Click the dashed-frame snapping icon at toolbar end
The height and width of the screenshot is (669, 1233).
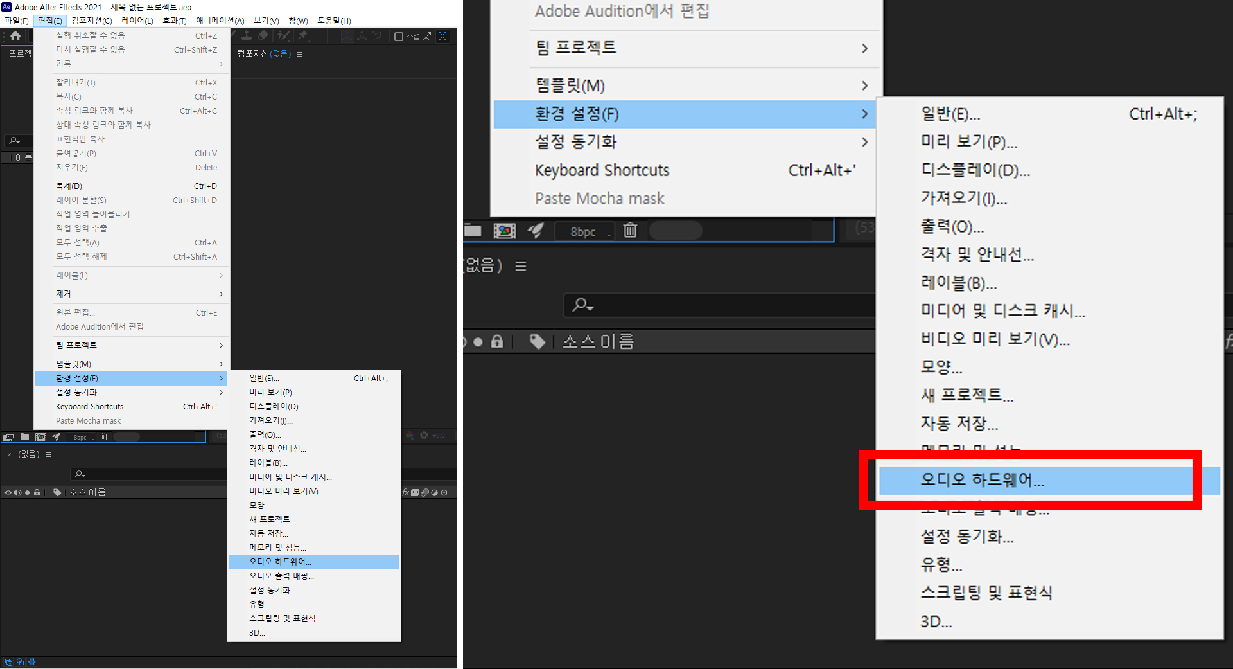pos(442,36)
